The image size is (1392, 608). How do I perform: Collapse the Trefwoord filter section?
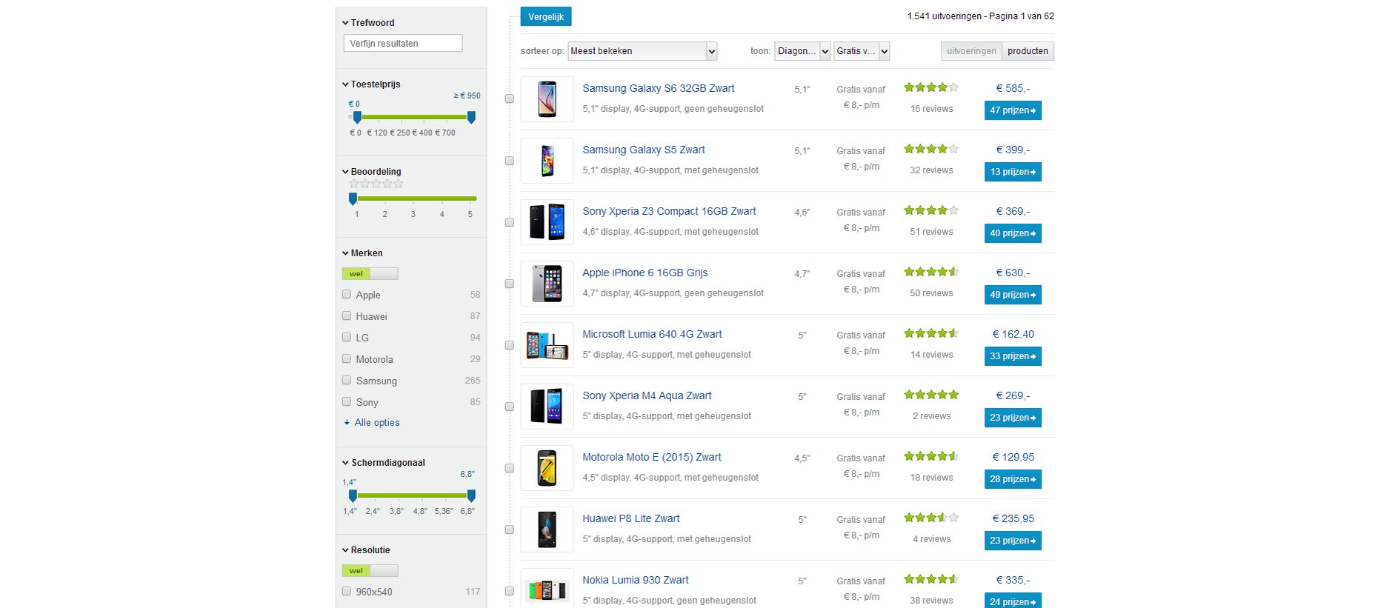coord(368,23)
